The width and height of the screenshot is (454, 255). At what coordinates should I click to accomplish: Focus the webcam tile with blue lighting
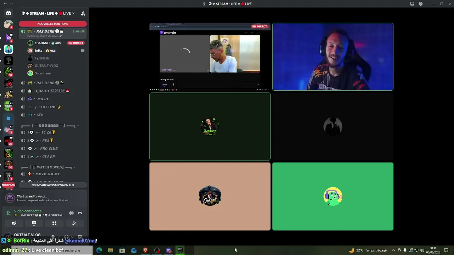333,57
